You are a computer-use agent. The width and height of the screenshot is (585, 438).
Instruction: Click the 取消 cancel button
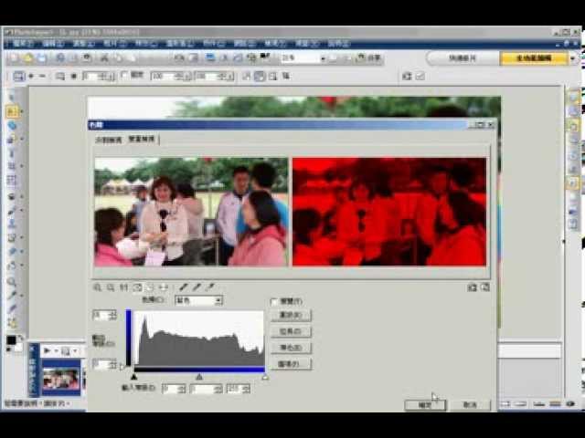(x=470, y=405)
